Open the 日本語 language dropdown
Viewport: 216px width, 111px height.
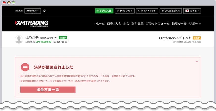[x=192, y=11]
